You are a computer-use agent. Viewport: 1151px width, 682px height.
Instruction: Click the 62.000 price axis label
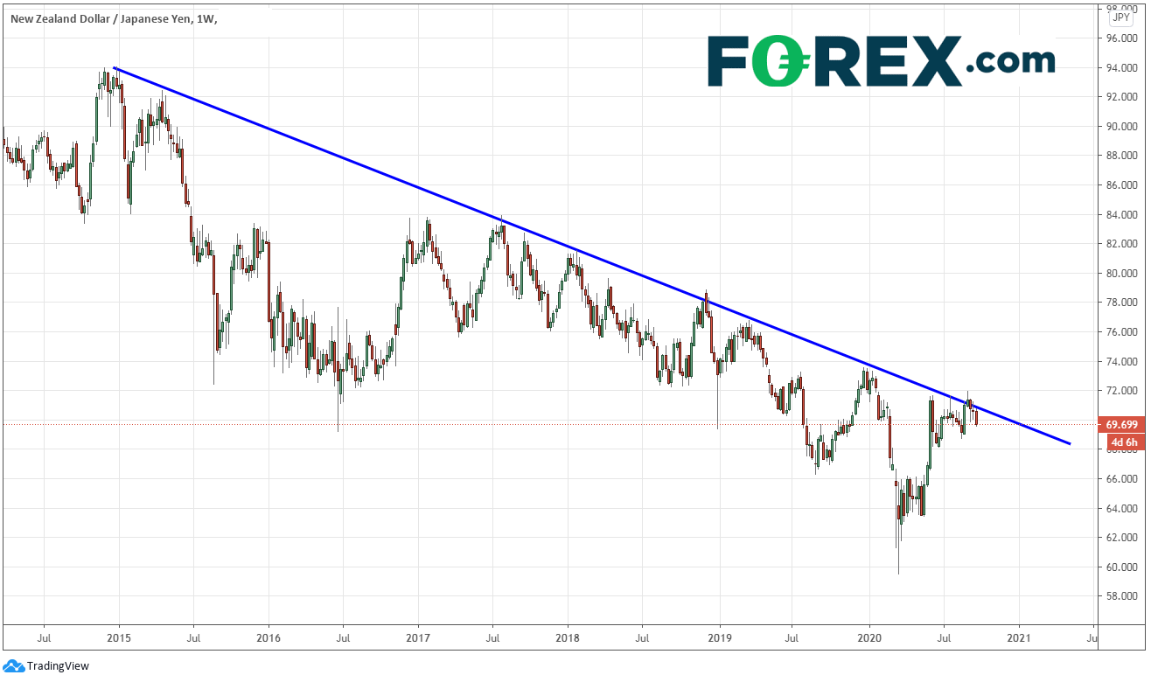click(x=1121, y=539)
